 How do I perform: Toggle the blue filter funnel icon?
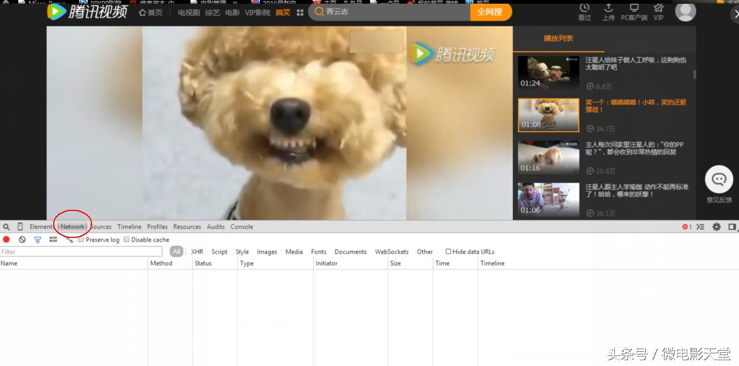[38, 239]
